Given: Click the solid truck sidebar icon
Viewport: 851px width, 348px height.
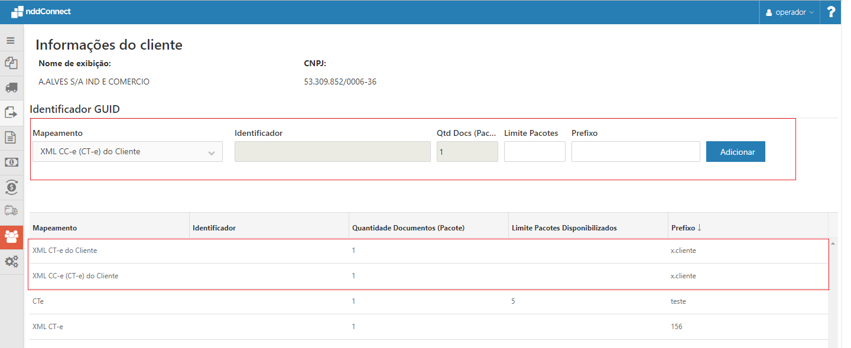Looking at the screenshot, I should [11, 87].
